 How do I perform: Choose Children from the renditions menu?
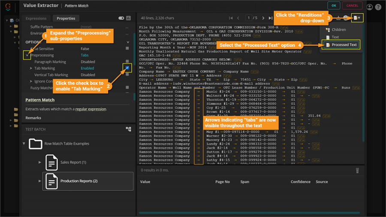pyautogui.click(x=338, y=30)
